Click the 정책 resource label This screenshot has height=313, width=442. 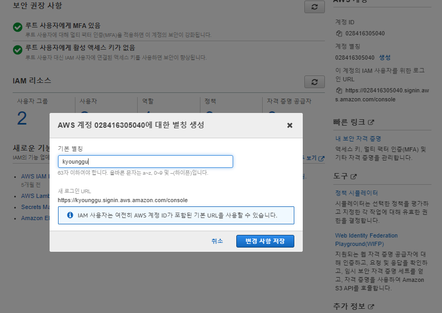pos(210,101)
